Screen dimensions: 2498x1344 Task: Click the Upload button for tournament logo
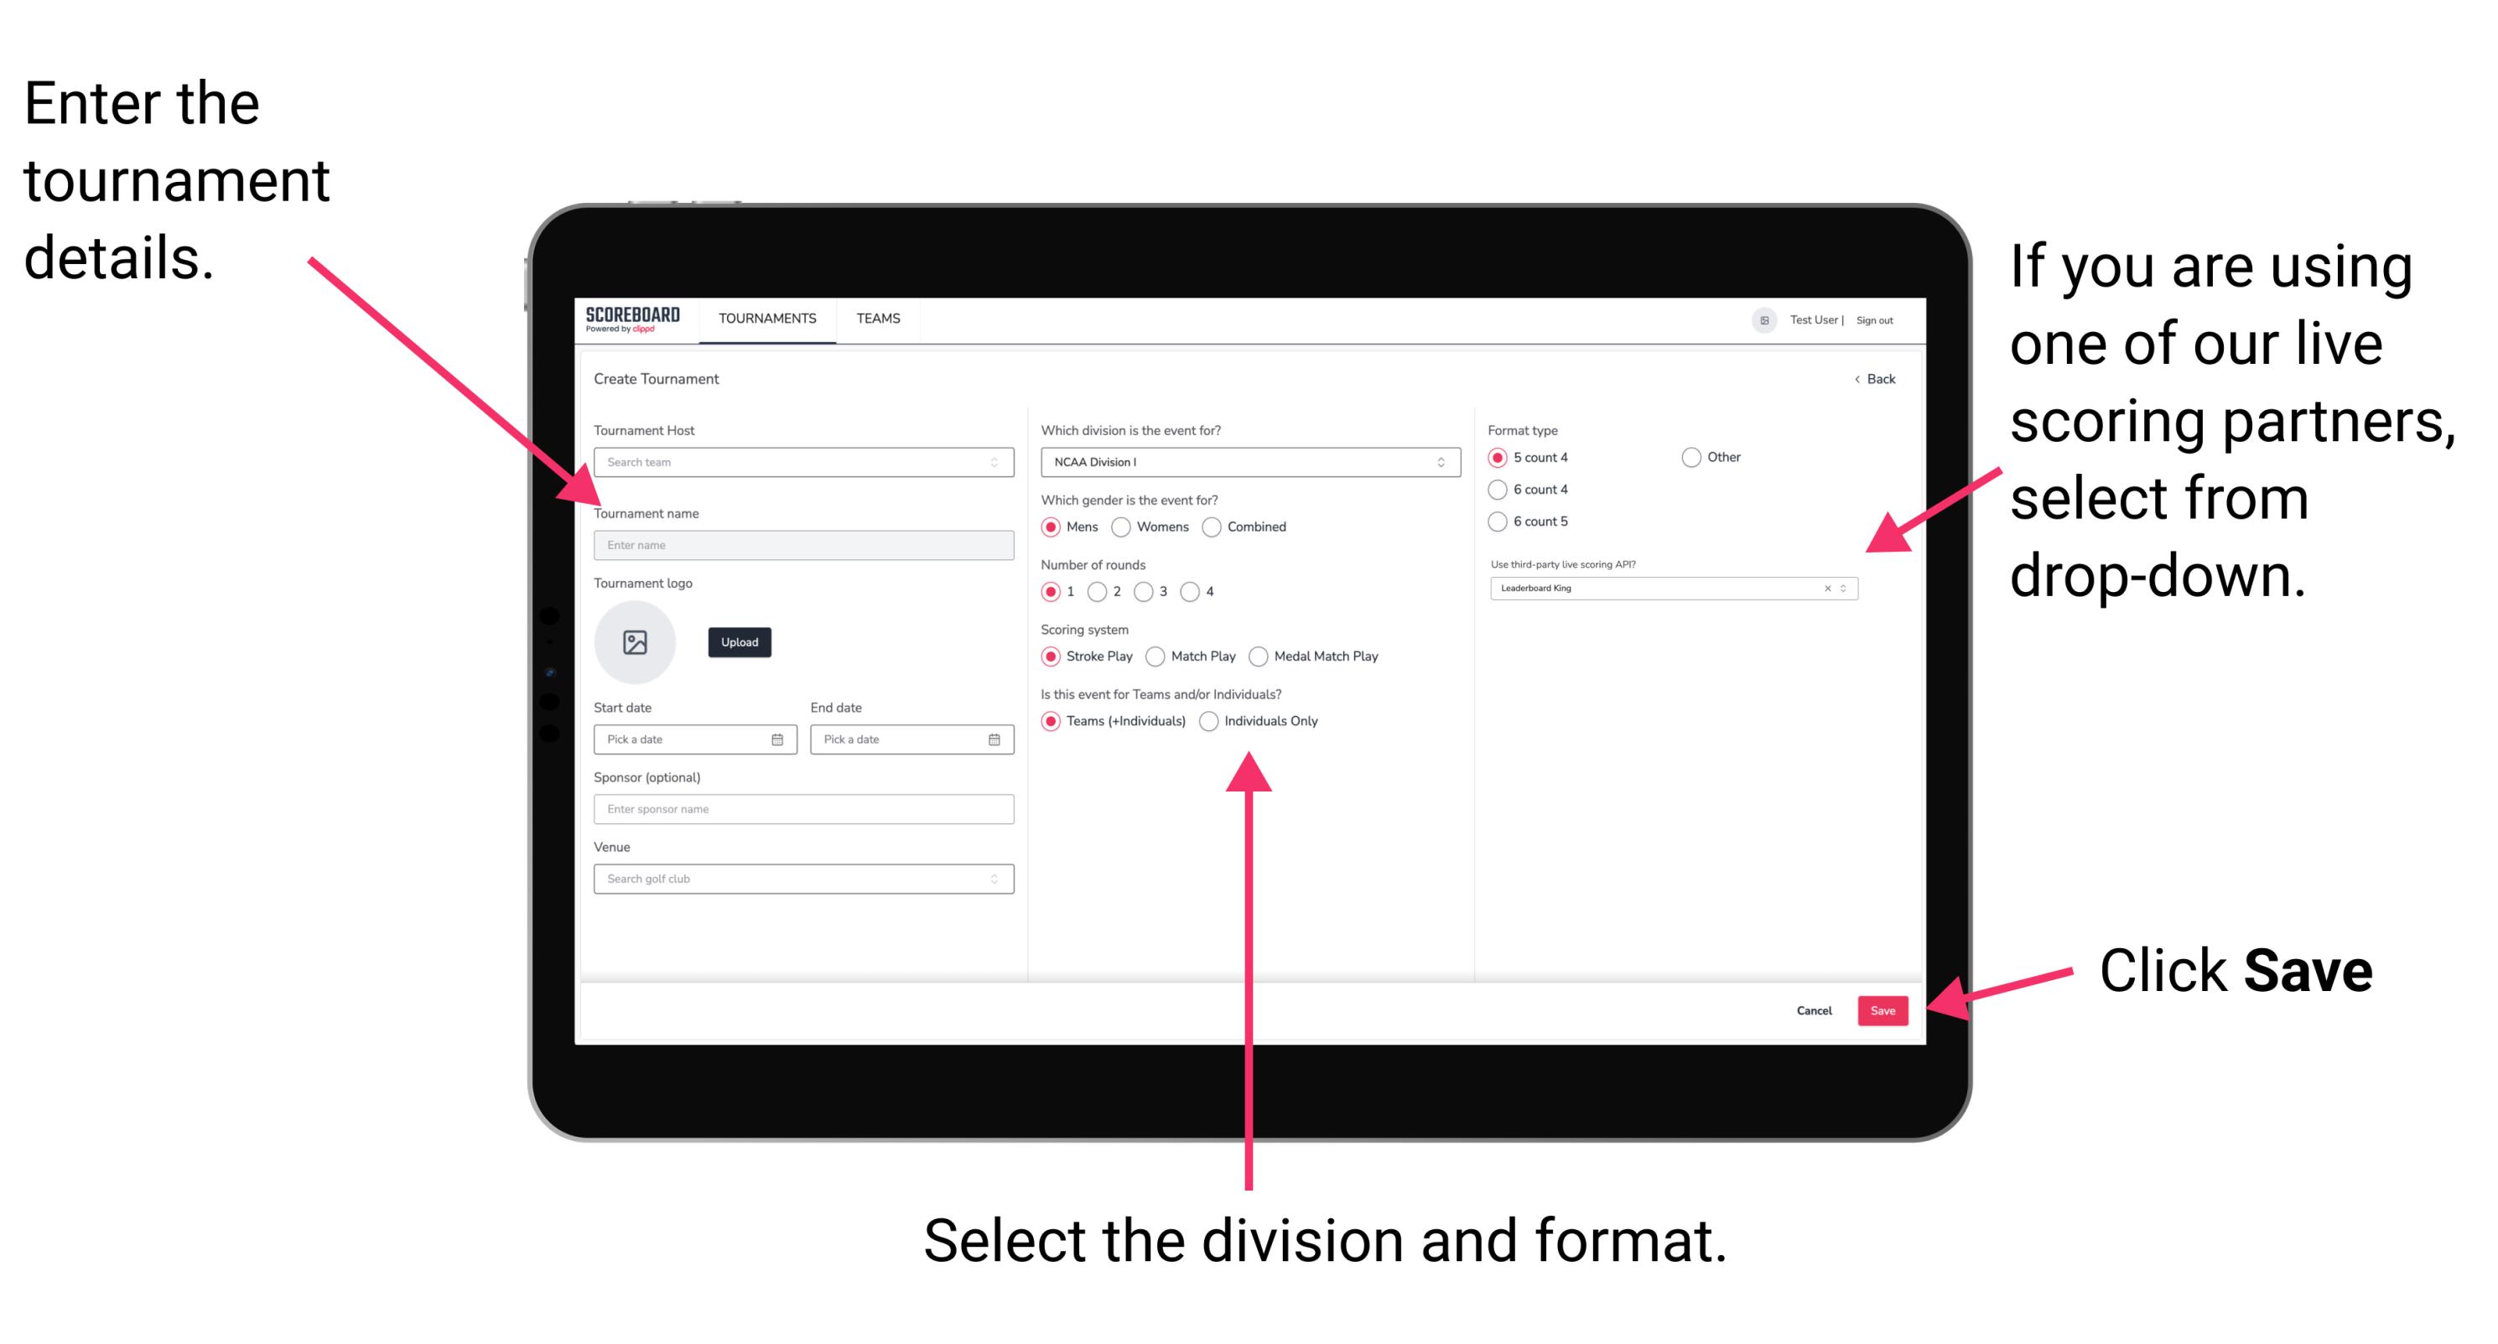pyautogui.click(x=738, y=642)
